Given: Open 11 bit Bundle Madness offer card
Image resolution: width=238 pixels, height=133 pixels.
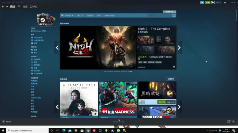Looking at the screenshot, I should [118, 100].
